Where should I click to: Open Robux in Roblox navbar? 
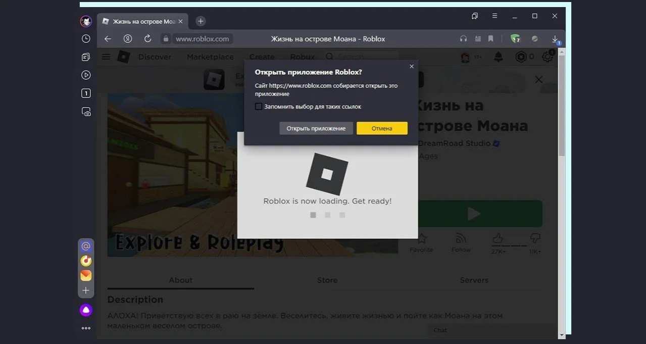click(x=303, y=57)
